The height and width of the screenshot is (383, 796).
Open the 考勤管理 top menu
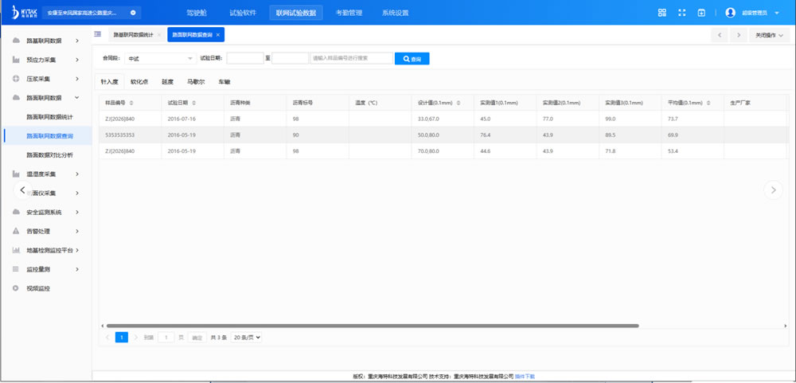tap(349, 13)
